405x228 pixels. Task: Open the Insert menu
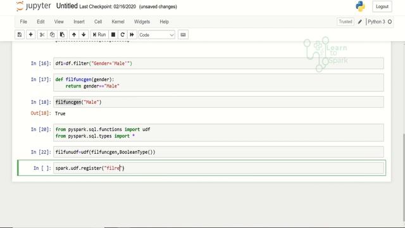coord(79,22)
